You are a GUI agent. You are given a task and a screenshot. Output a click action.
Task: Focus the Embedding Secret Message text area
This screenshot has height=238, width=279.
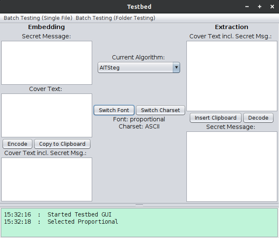47,63
